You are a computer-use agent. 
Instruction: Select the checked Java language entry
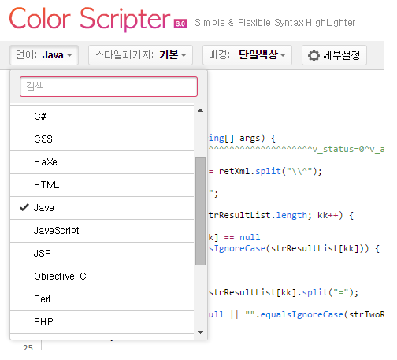pyautogui.click(x=102, y=208)
